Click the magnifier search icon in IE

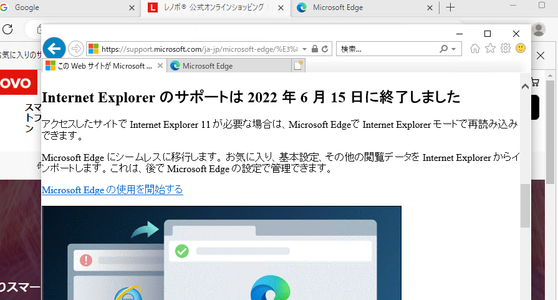(443, 49)
